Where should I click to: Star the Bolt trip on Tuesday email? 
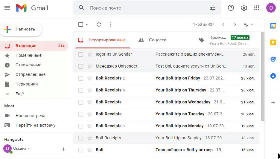tap(90, 114)
